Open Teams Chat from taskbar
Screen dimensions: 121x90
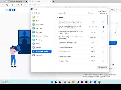coord(65,82)
